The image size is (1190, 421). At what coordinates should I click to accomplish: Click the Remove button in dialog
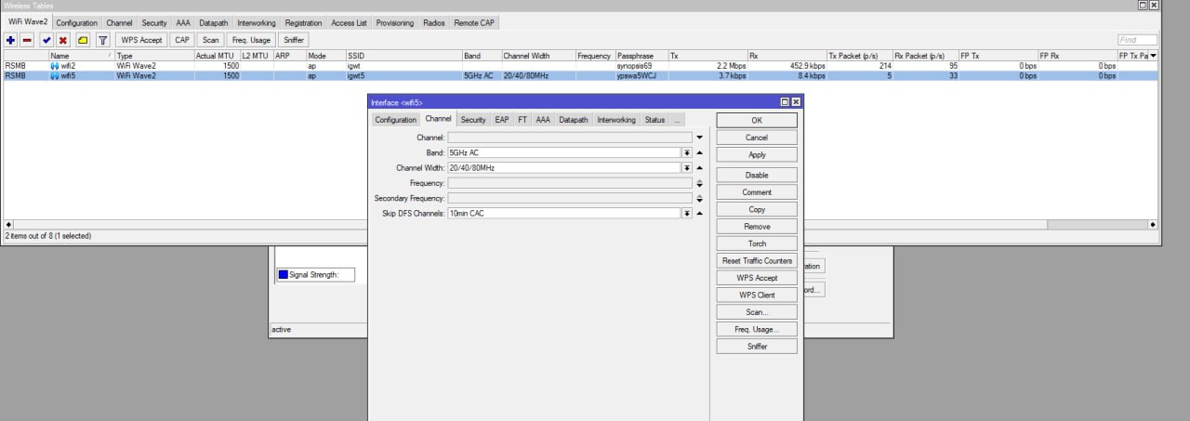pos(757,227)
